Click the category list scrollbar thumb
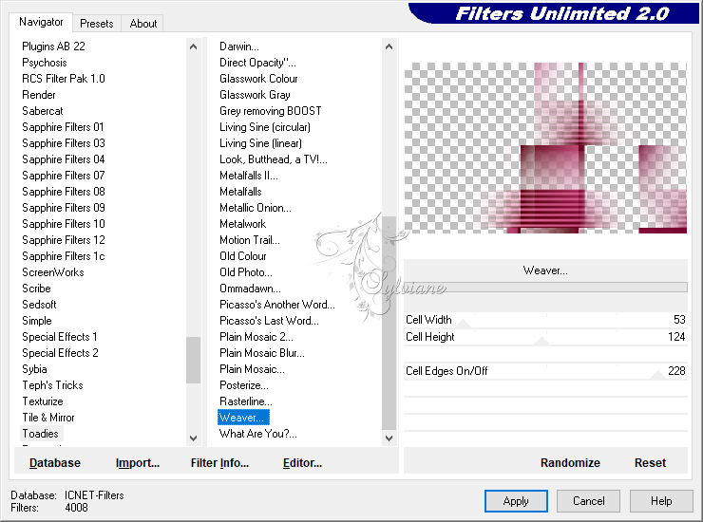This screenshot has width=703, height=522. tap(193, 360)
